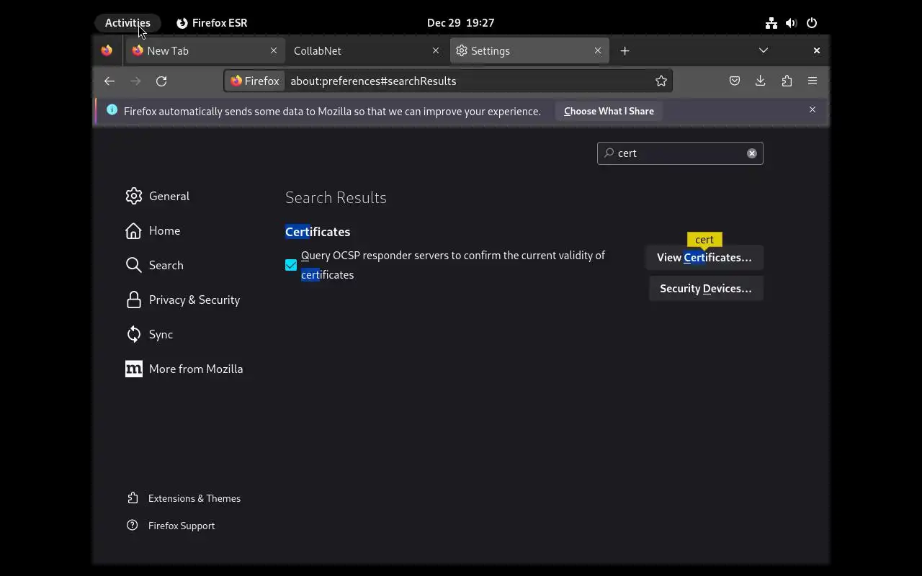Open the Firefox application menu
Screen dimensions: 922x576
[x=813, y=81]
